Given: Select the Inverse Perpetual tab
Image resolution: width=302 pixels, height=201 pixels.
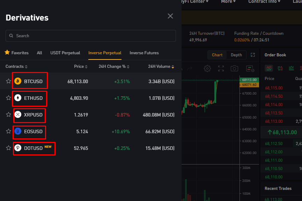Looking at the screenshot, I should [x=105, y=53].
